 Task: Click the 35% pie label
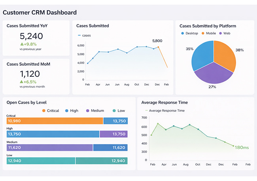[189, 49]
